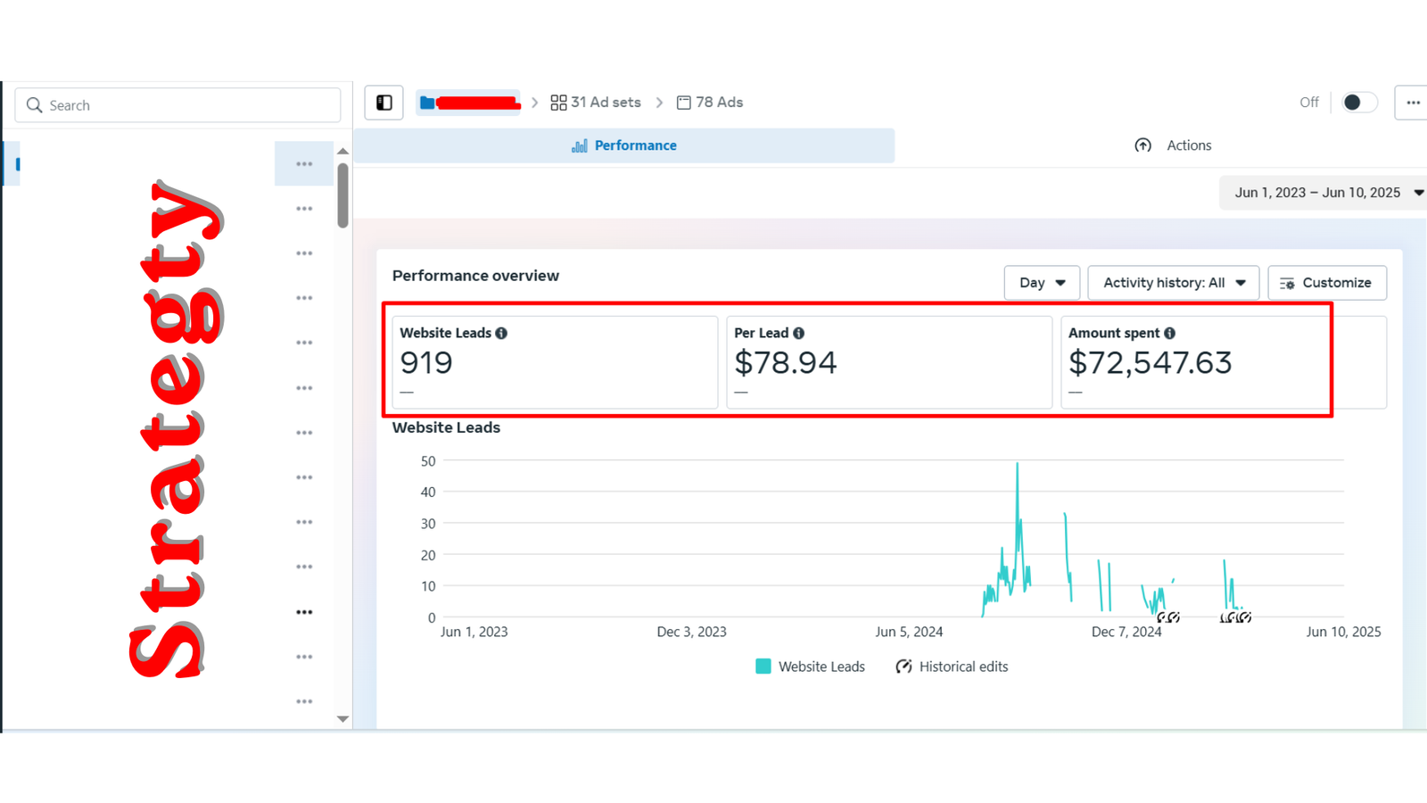Open the twelfth sidebar row's three-dot menu
Screen dimensions: 1427x803
tap(304, 657)
